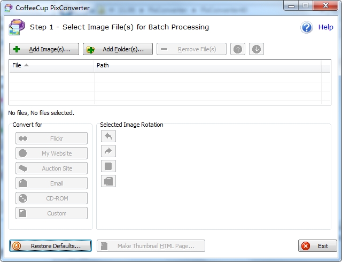This screenshot has width=342, height=262.
Task: Sort list by File column header
Action: [51, 65]
